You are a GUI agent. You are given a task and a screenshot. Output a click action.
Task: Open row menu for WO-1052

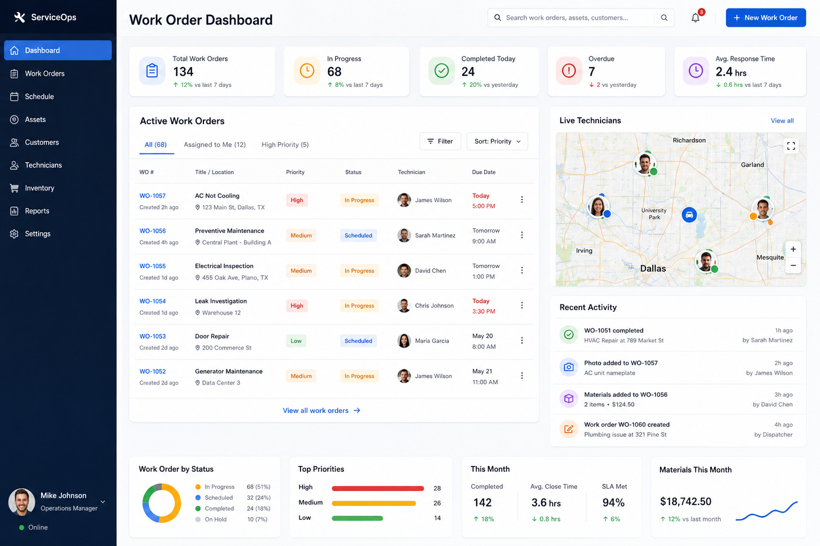pyautogui.click(x=522, y=376)
